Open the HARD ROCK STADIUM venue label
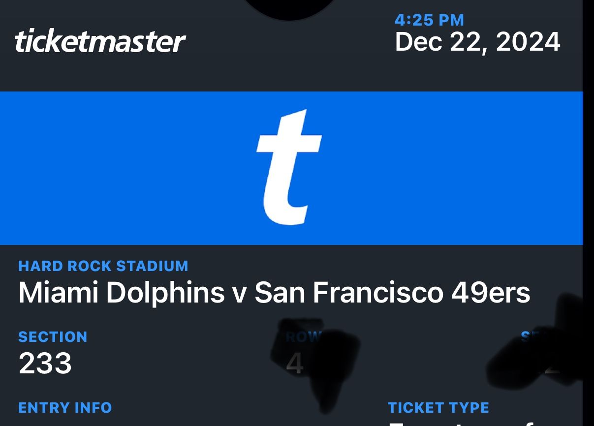 [x=103, y=266]
